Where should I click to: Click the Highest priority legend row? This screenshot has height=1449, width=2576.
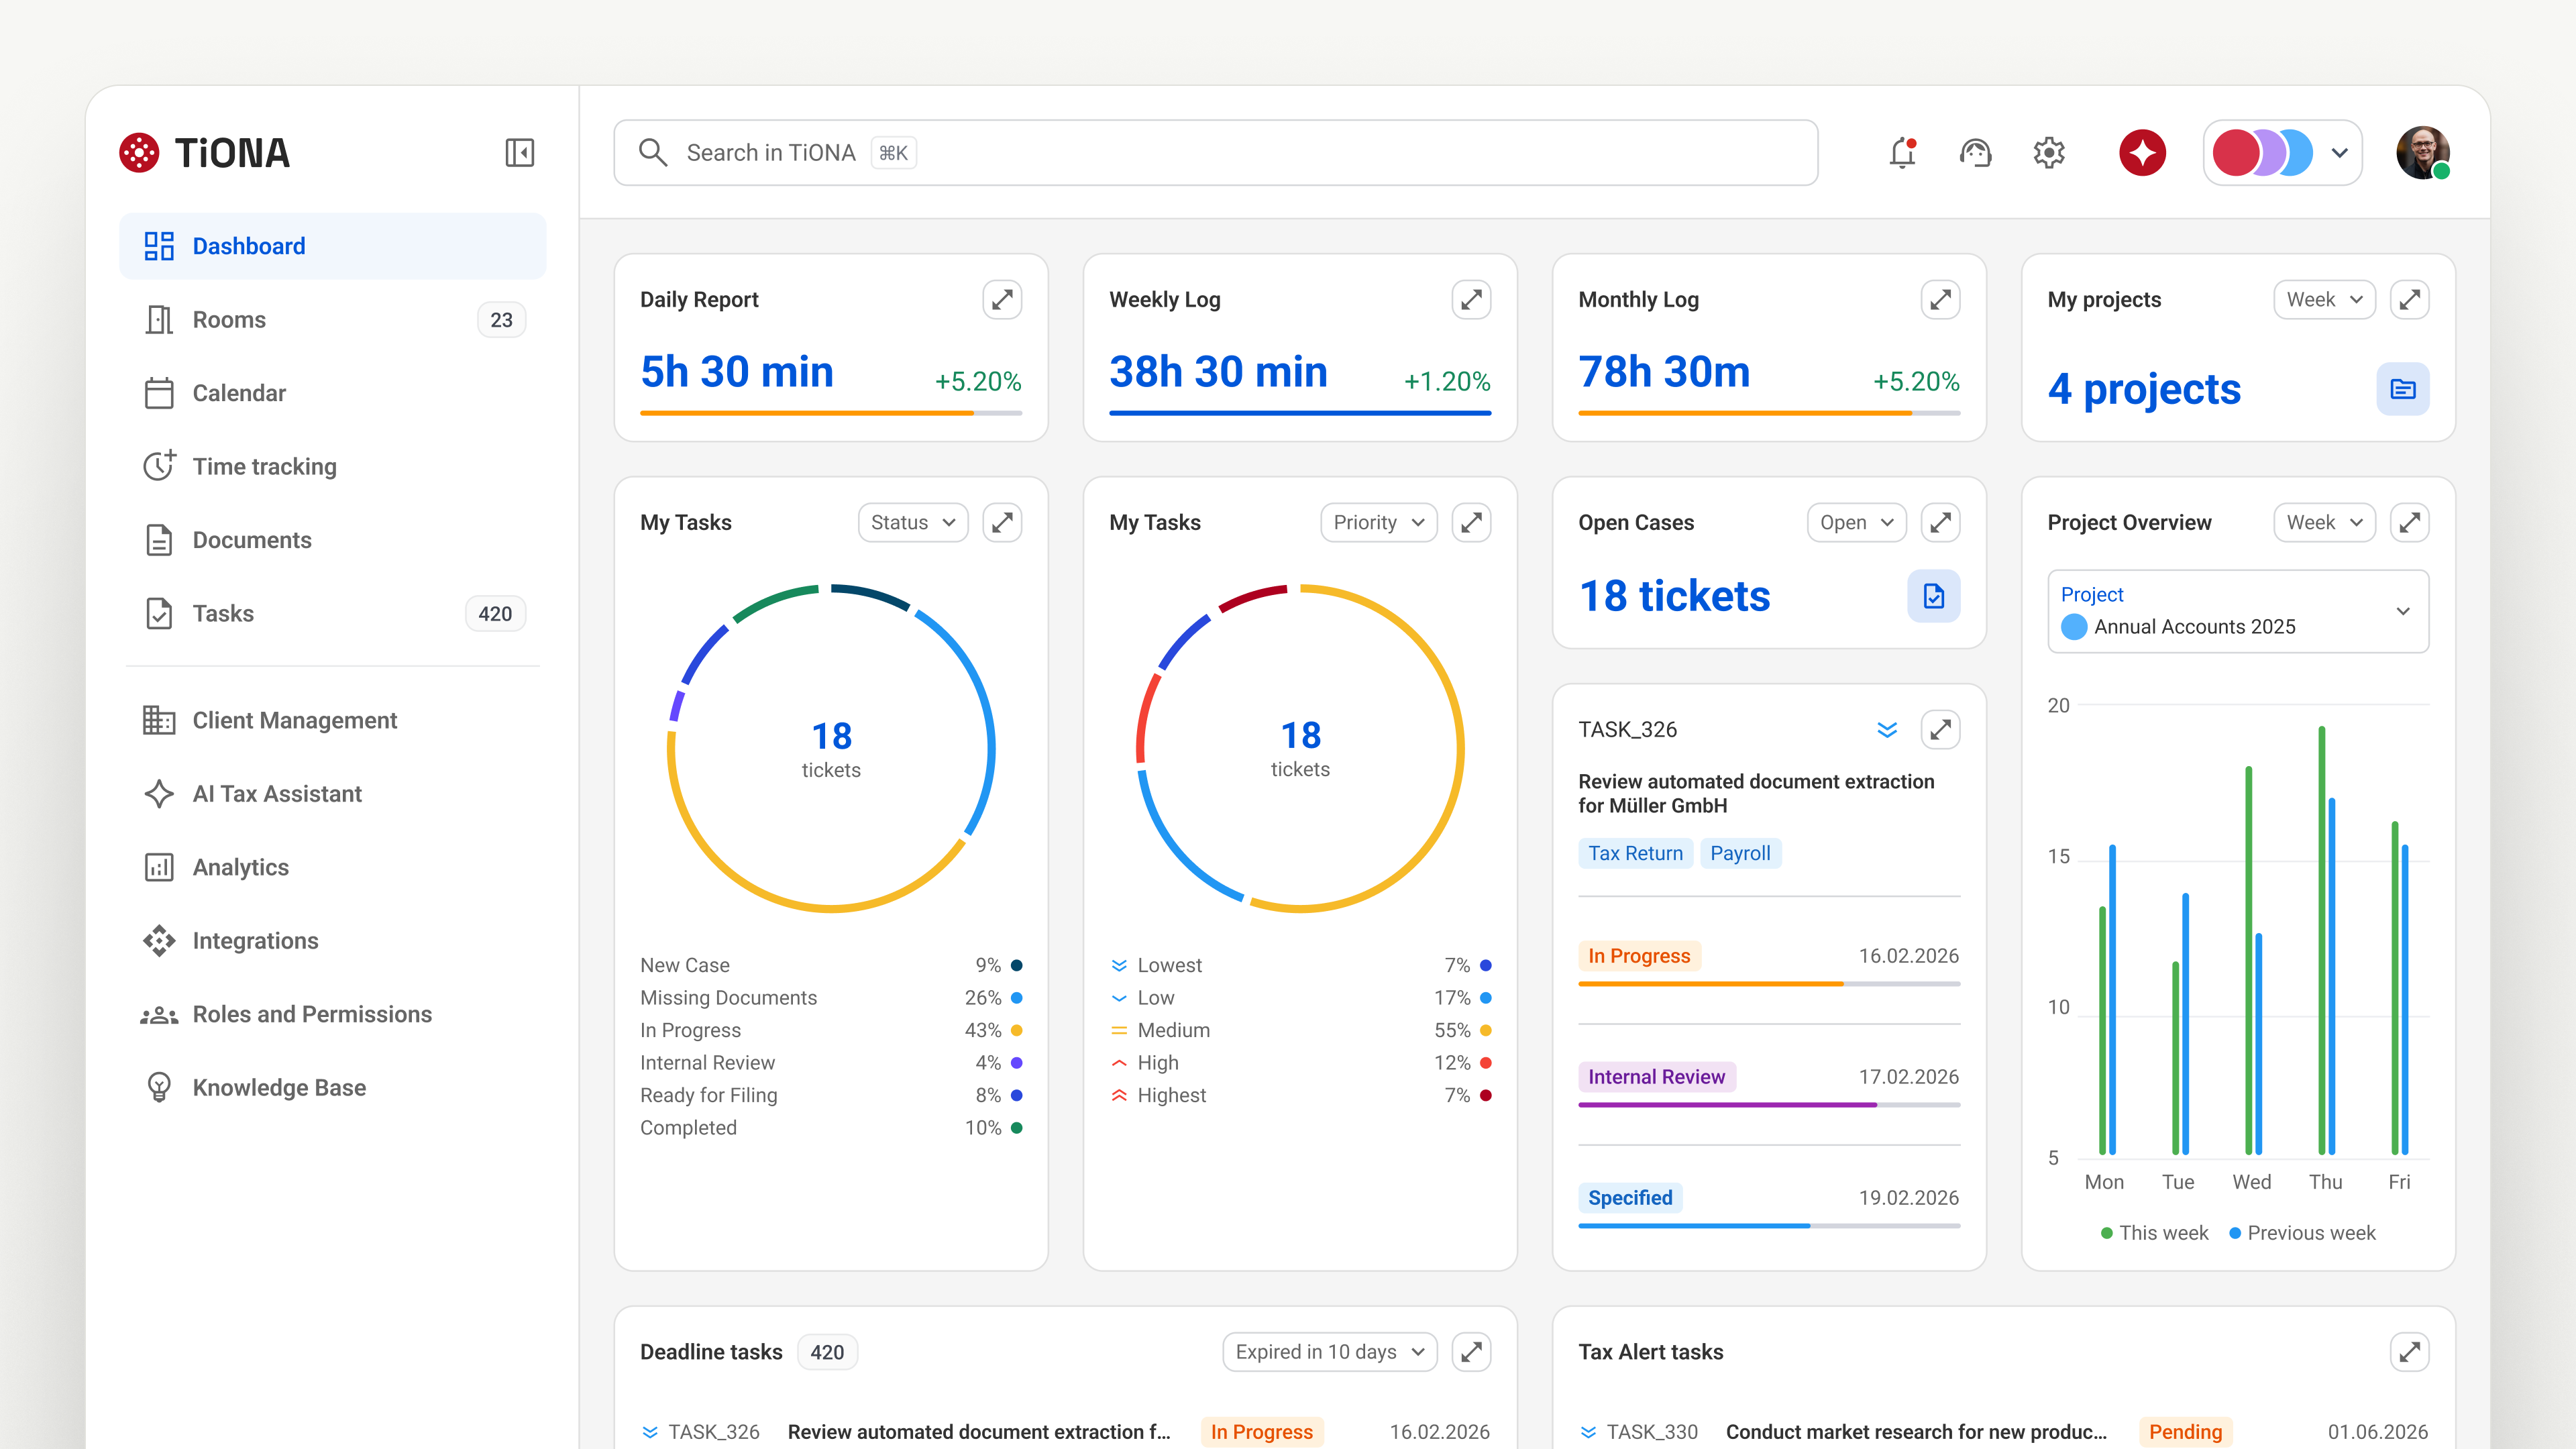(x=1300, y=1095)
